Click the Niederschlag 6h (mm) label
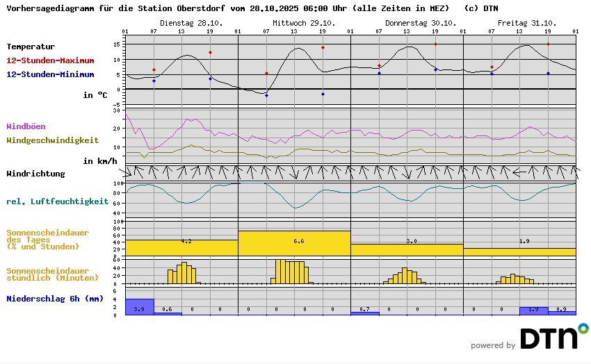This screenshot has width=591, height=364. [x=54, y=299]
